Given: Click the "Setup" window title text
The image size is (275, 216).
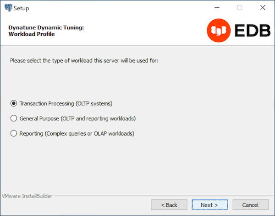Looking at the screenshot, I should tap(21, 8).
